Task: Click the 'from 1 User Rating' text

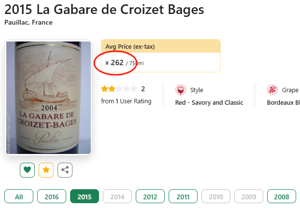Action: (x=126, y=101)
